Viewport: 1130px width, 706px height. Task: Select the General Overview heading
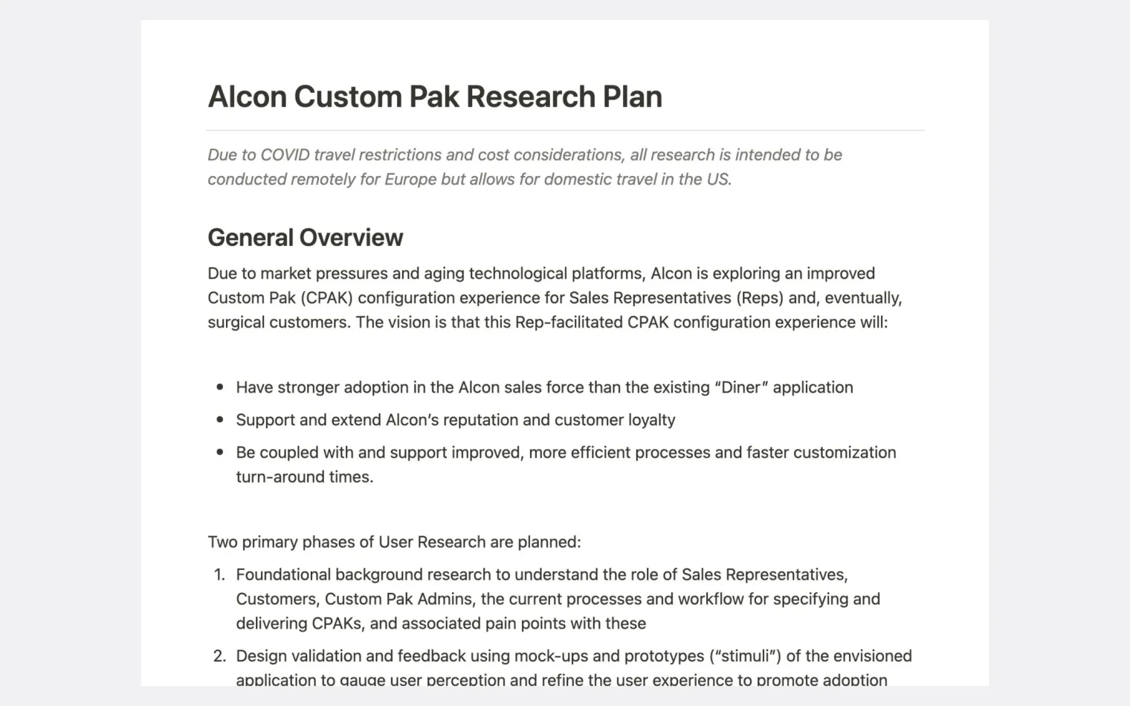point(305,237)
